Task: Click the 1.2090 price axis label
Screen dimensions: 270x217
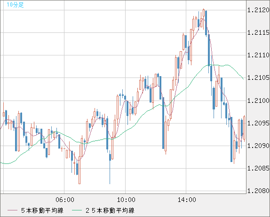Action: [258, 146]
